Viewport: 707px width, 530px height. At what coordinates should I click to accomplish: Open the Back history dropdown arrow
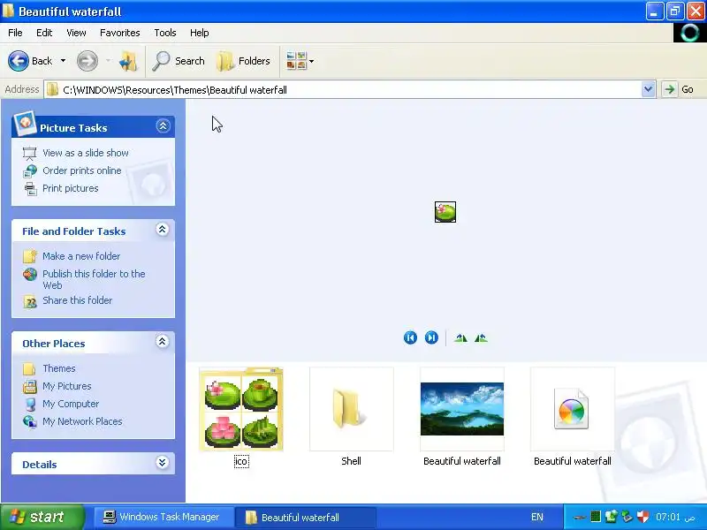click(63, 61)
